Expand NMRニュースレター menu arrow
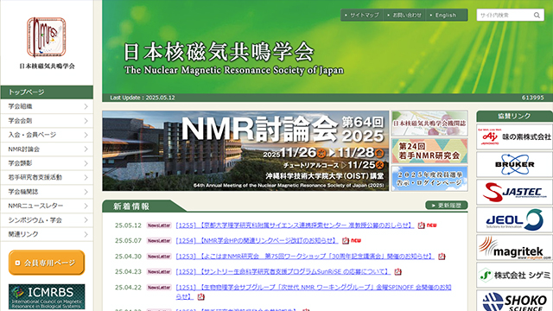The height and width of the screenshot is (311, 553). (86, 206)
